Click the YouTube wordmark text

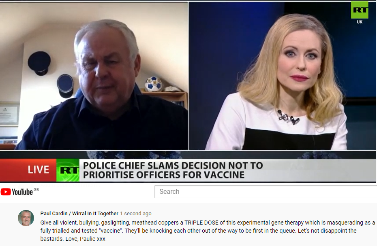[22, 192]
